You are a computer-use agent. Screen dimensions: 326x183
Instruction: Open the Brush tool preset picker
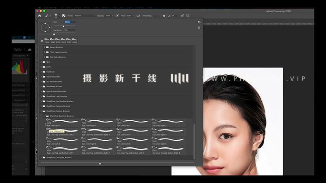(x=48, y=16)
